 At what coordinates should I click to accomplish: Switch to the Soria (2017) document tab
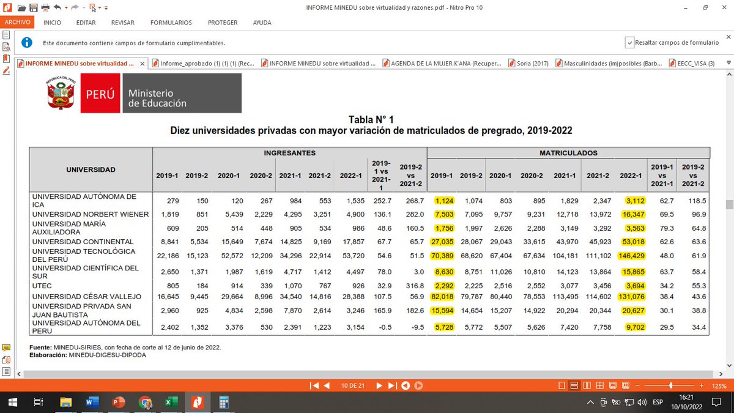pyautogui.click(x=527, y=63)
